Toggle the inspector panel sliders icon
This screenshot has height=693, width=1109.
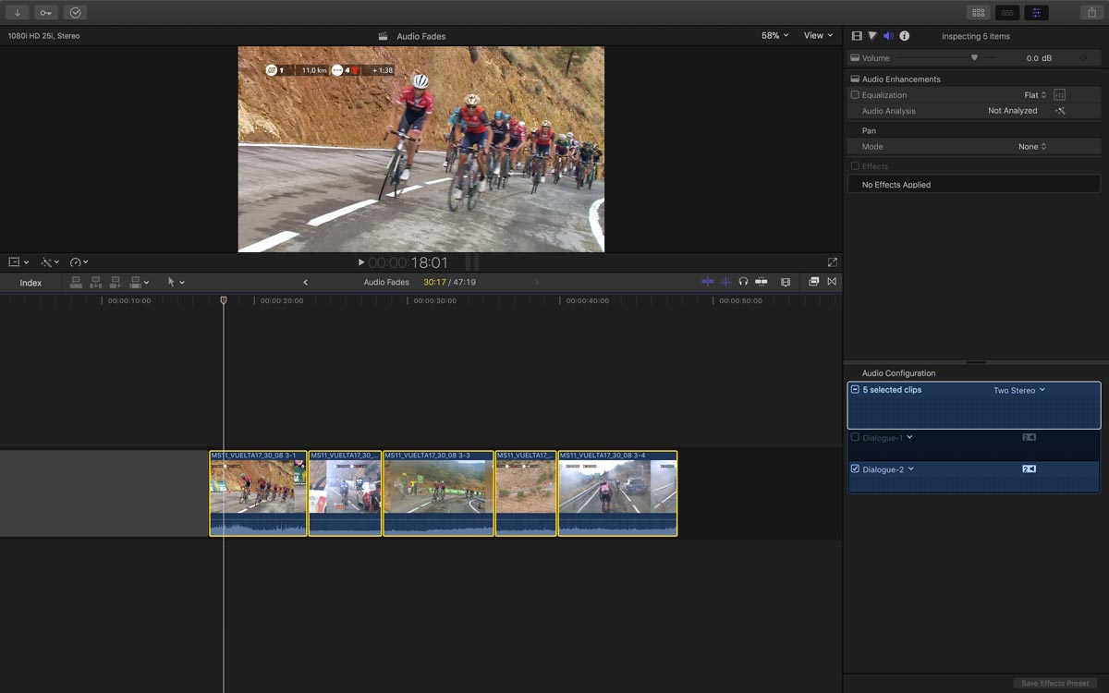[x=1036, y=13]
